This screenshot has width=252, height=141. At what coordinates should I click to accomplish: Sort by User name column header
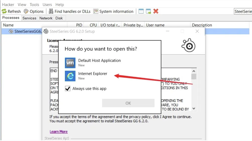(x=167, y=25)
